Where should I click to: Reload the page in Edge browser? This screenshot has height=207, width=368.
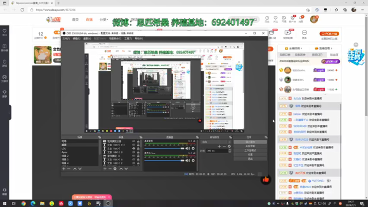(22, 10)
